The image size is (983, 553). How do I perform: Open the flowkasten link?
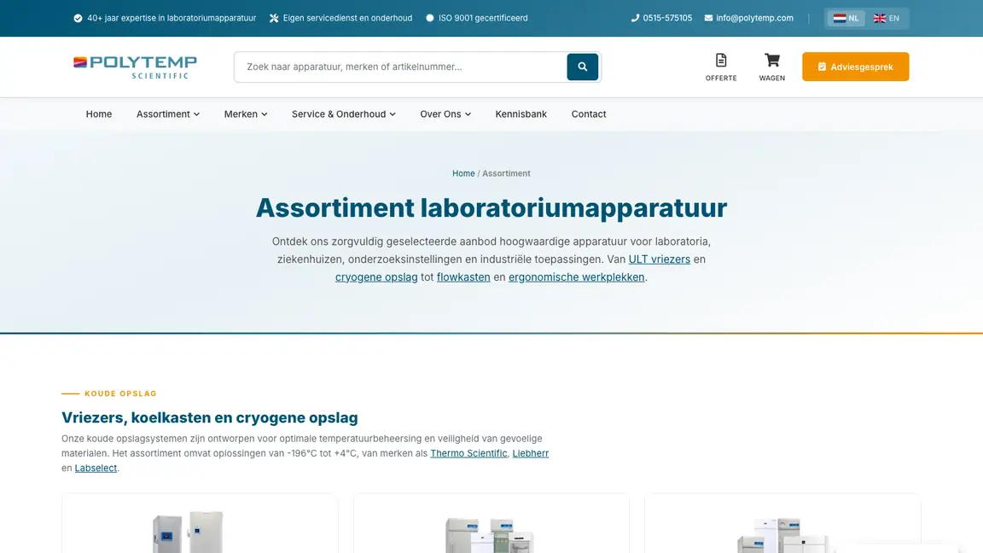[463, 277]
